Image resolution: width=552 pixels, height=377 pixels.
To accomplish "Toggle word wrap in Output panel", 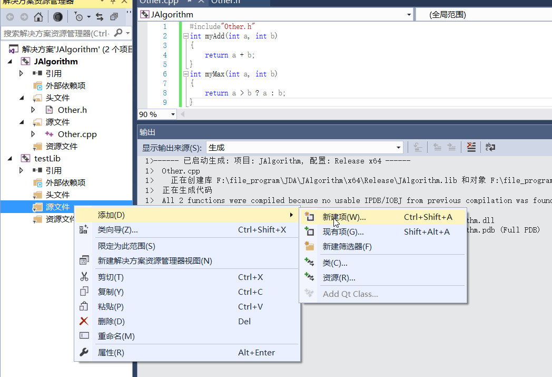I will (x=490, y=147).
